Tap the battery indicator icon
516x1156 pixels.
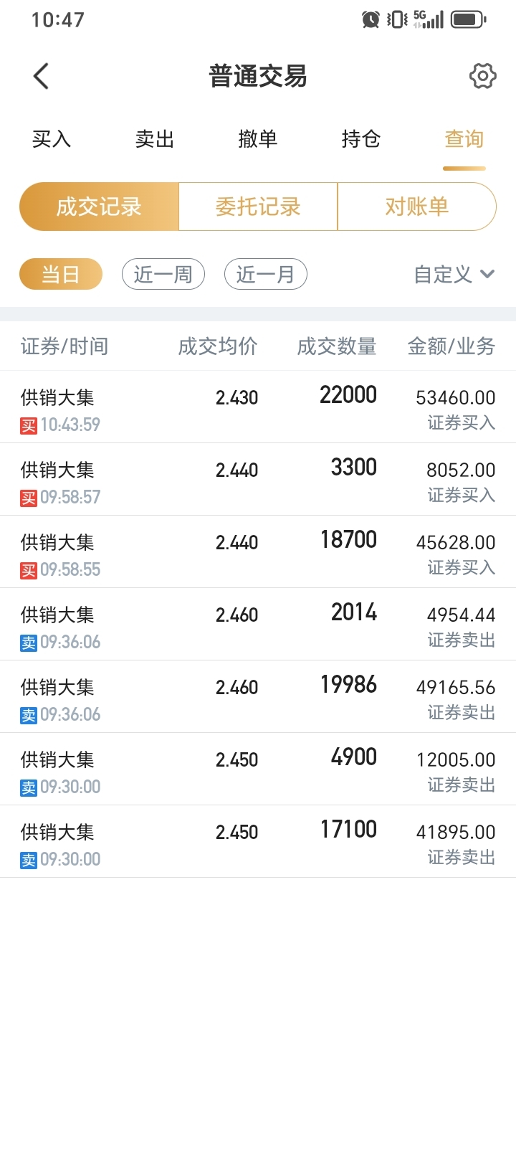[x=469, y=19]
